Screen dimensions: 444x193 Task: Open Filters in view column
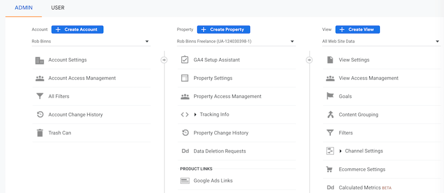click(x=346, y=133)
